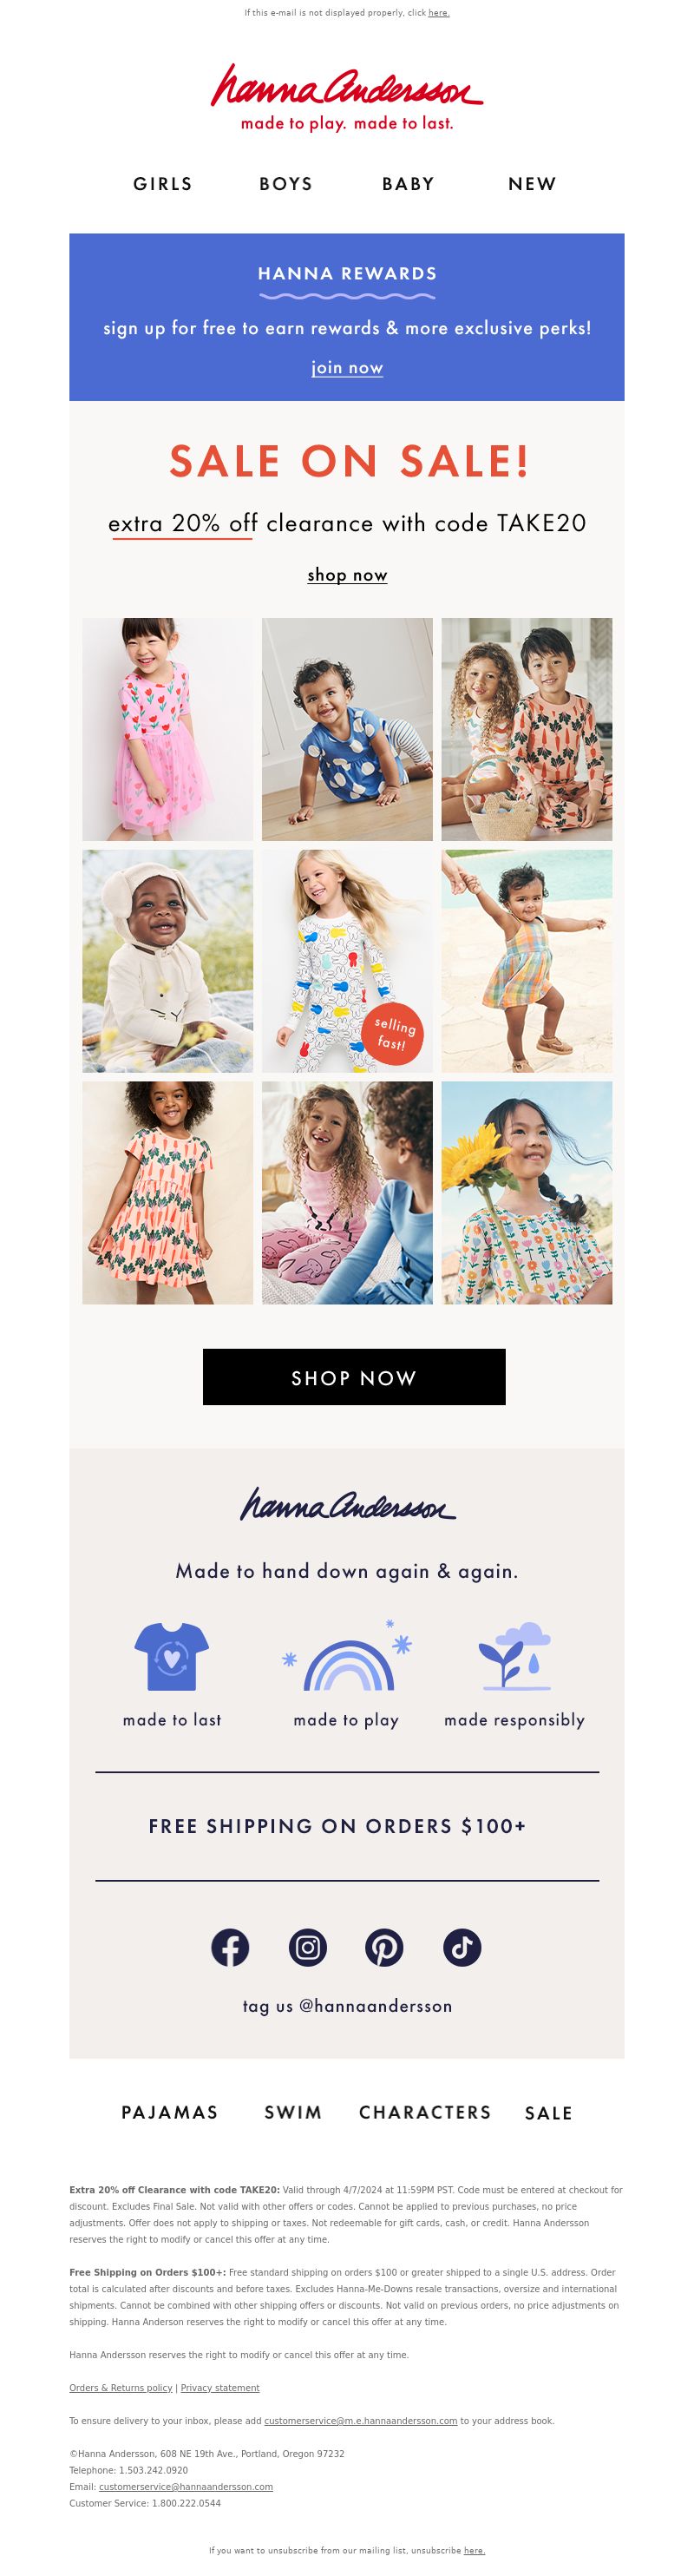Select the pink tulip dress photo

168,729
